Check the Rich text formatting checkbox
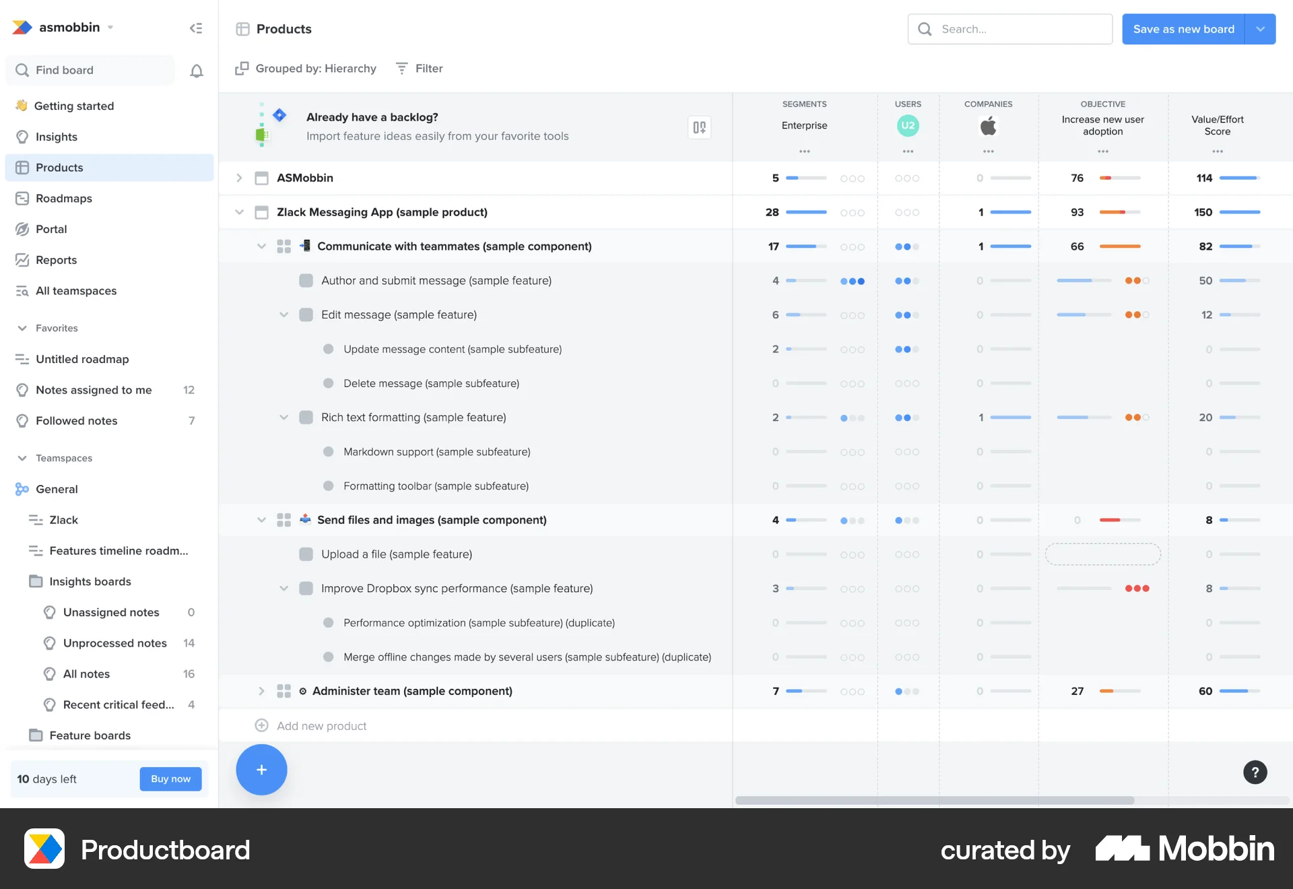 click(x=306, y=417)
